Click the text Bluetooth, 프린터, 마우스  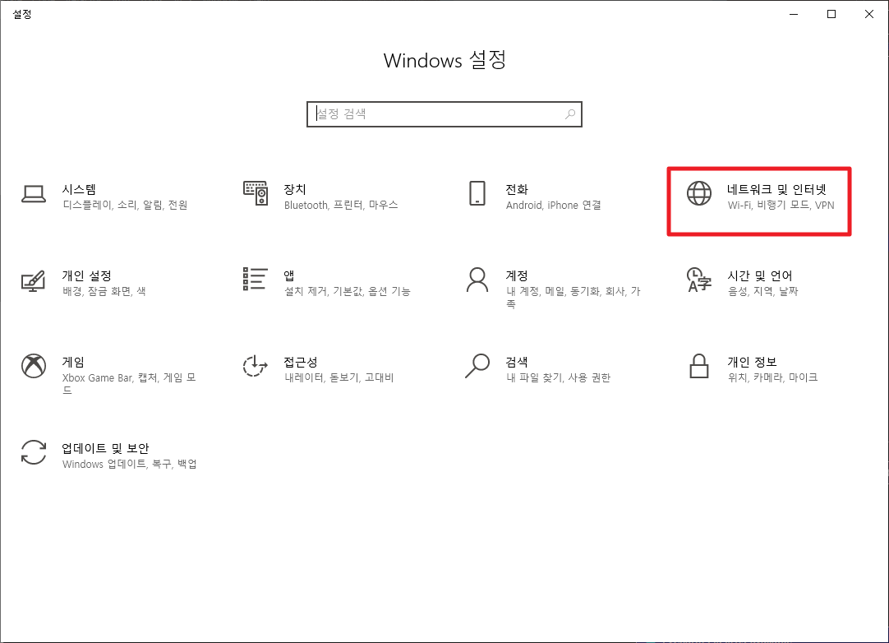coord(341,205)
